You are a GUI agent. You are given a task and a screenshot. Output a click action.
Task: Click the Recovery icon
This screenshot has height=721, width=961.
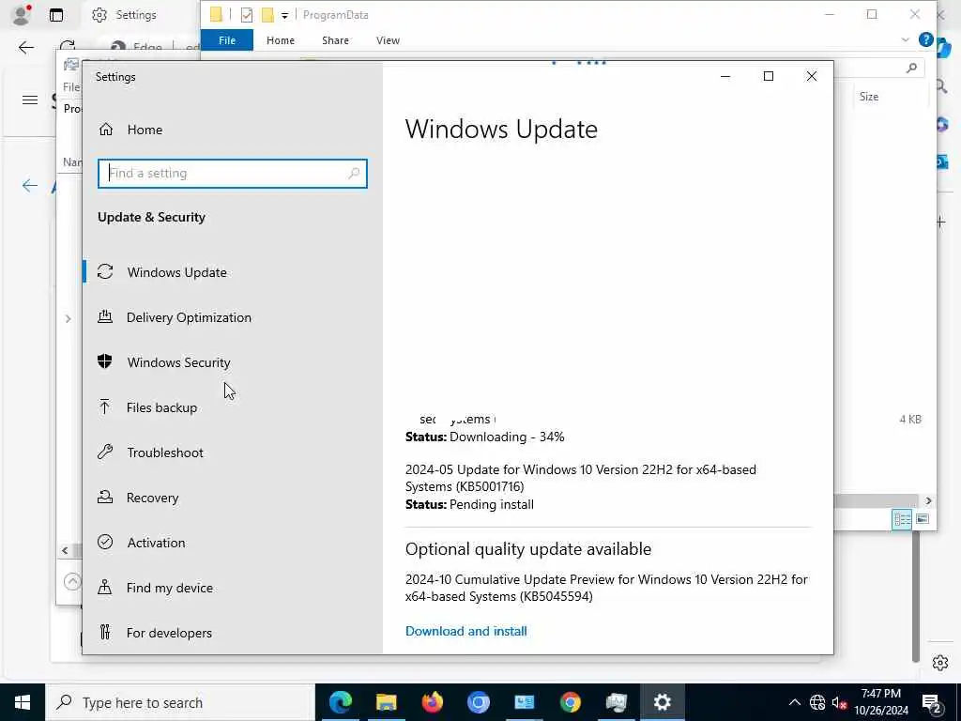105,497
